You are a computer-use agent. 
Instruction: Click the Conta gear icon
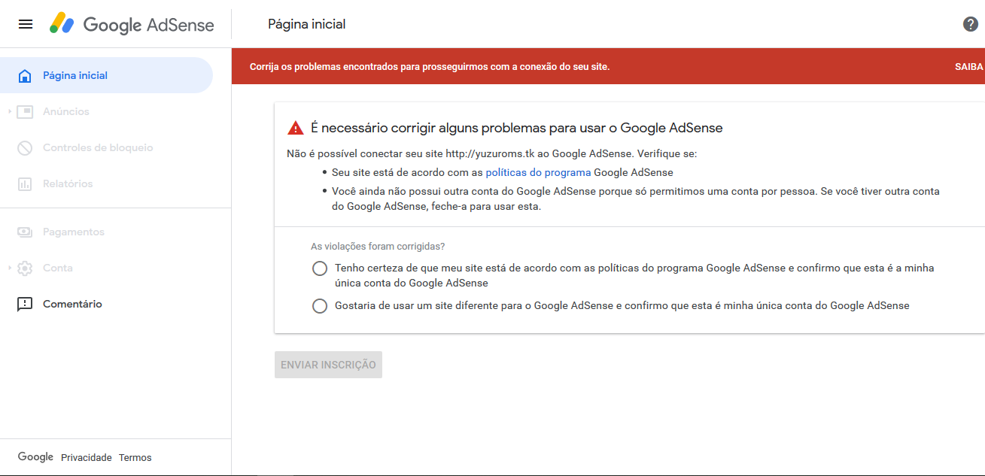tap(25, 268)
